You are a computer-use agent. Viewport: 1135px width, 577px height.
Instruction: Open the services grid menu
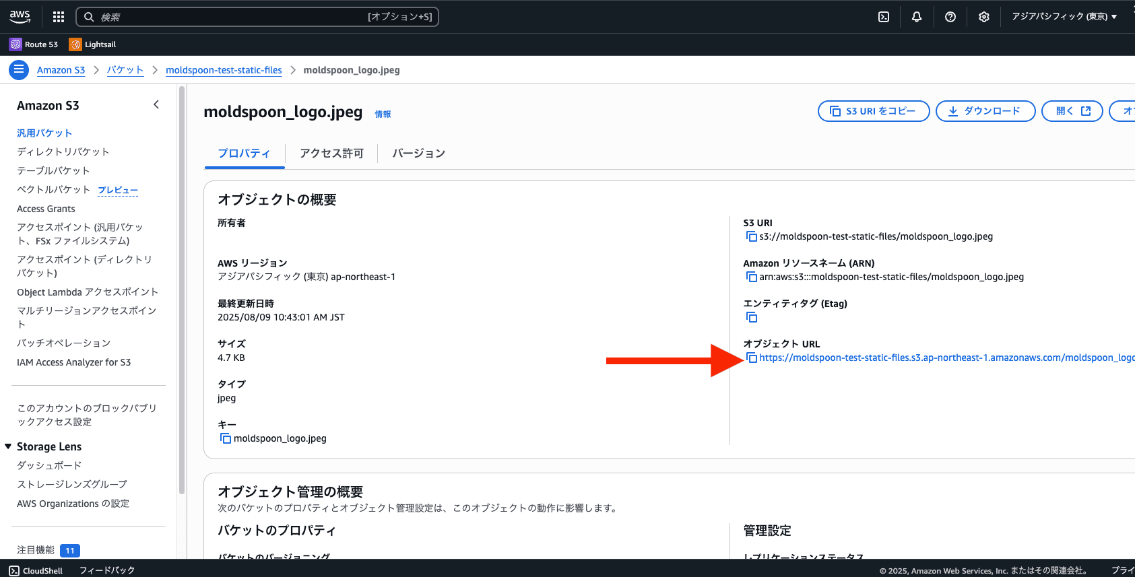click(59, 17)
